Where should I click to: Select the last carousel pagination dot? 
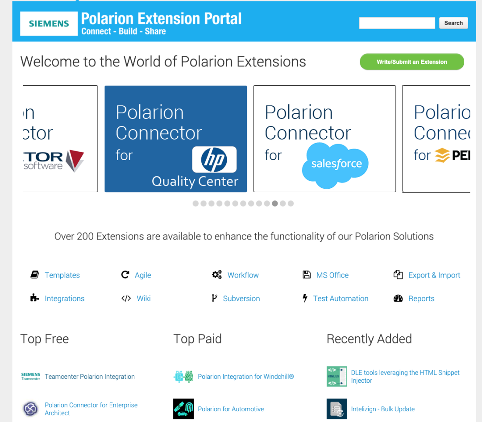click(x=291, y=203)
